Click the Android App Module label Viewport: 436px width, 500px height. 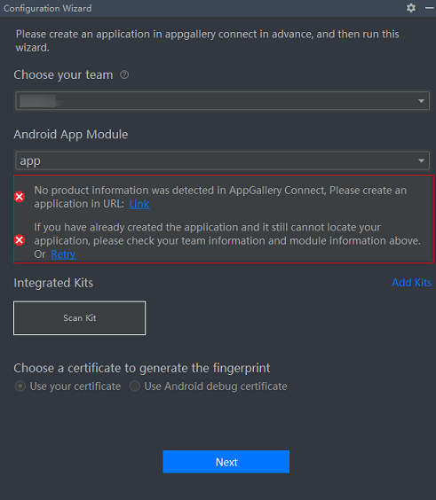coord(70,135)
